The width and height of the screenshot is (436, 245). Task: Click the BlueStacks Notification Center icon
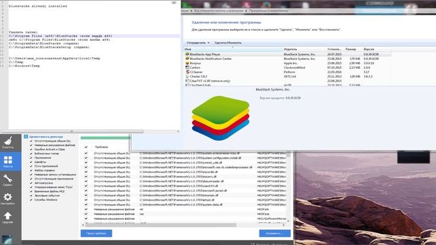[x=187, y=59]
